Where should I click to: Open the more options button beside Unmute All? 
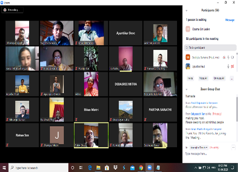click(x=232, y=78)
